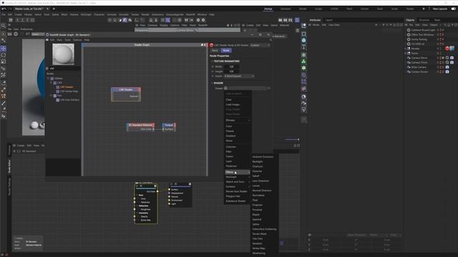The image size is (458, 257).
Task: Open the Basic tab in properties
Action: tap(215, 51)
